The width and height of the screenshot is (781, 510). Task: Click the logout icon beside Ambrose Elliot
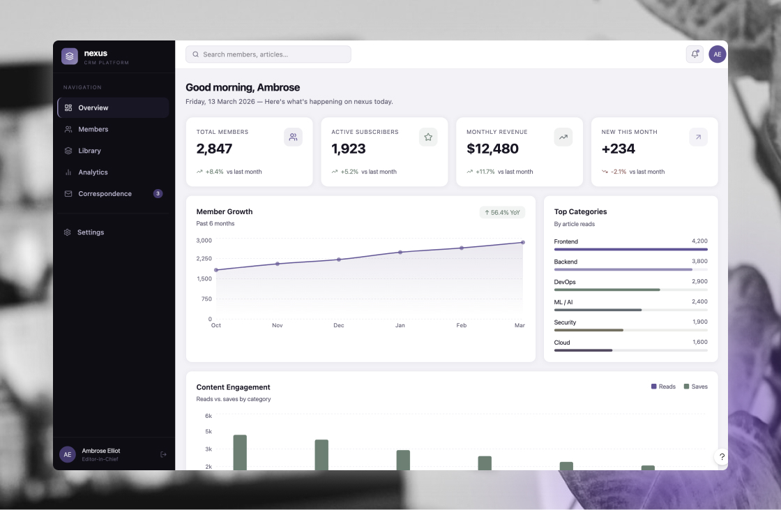tap(163, 454)
